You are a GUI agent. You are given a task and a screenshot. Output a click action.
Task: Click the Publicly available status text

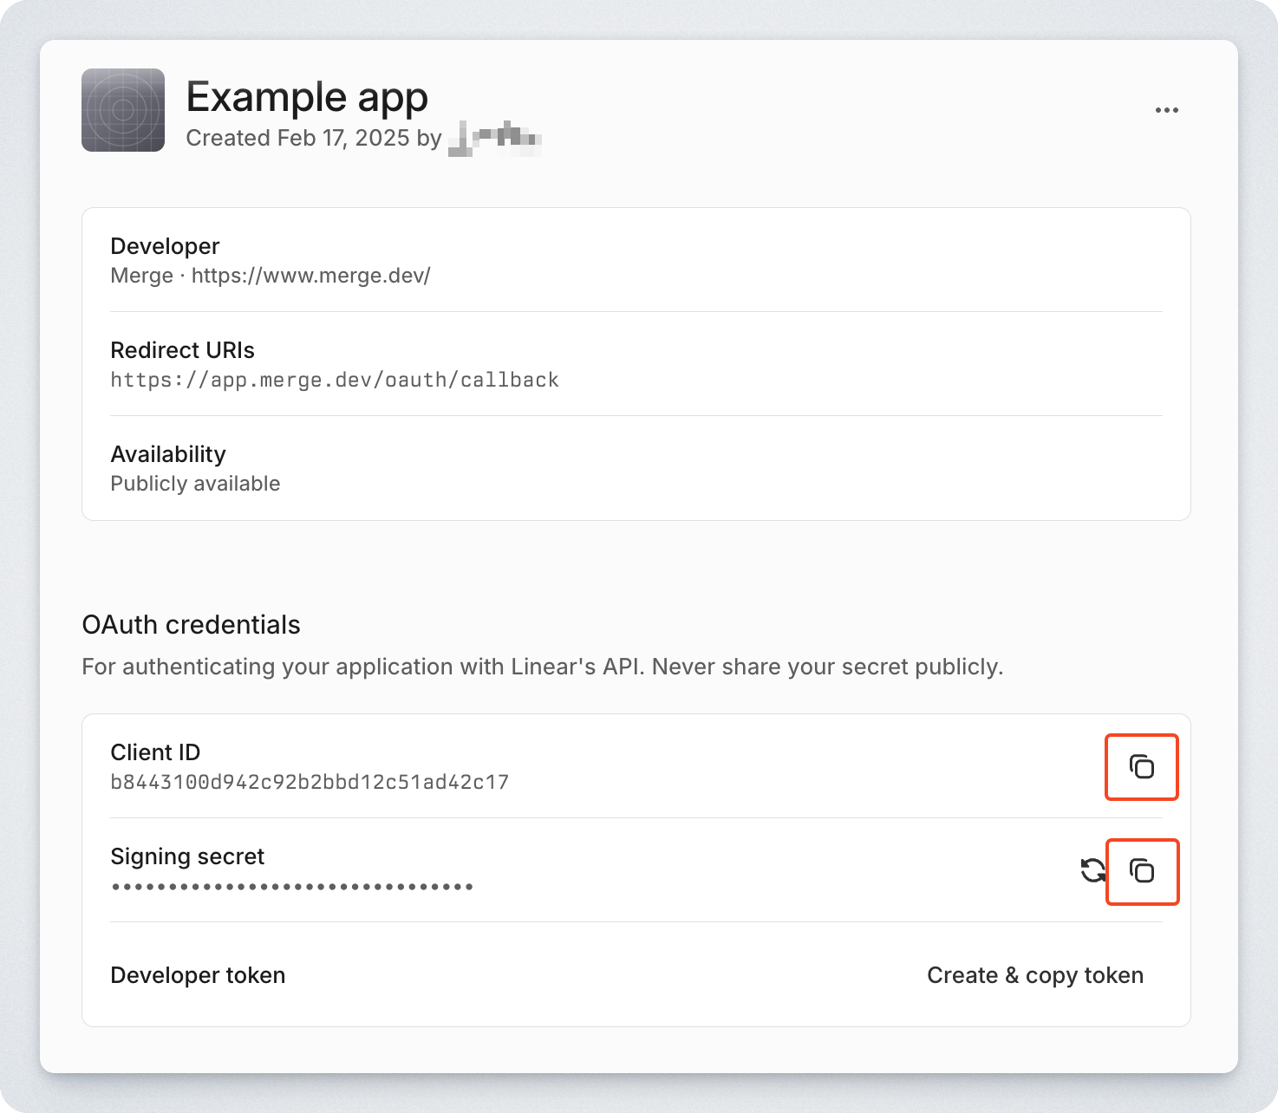[195, 484]
